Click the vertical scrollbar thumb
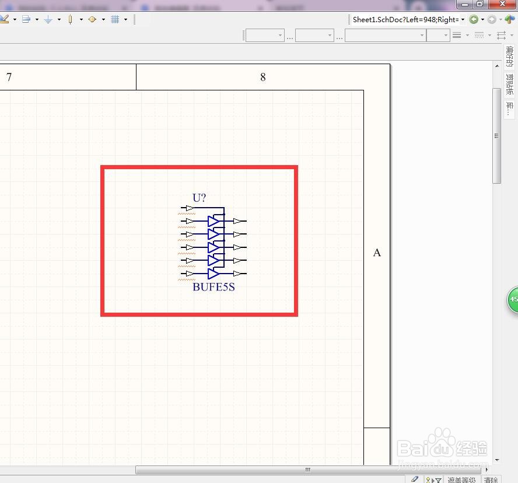518x483 pixels. (496, 136)
